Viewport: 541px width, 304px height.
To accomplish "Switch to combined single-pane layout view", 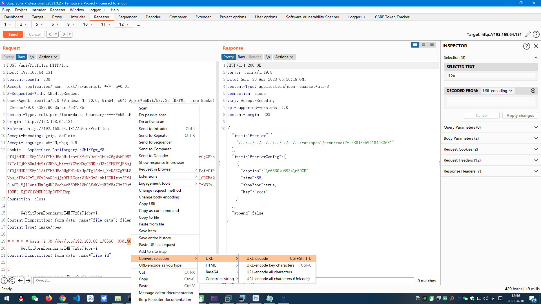I will coord(432,45).
